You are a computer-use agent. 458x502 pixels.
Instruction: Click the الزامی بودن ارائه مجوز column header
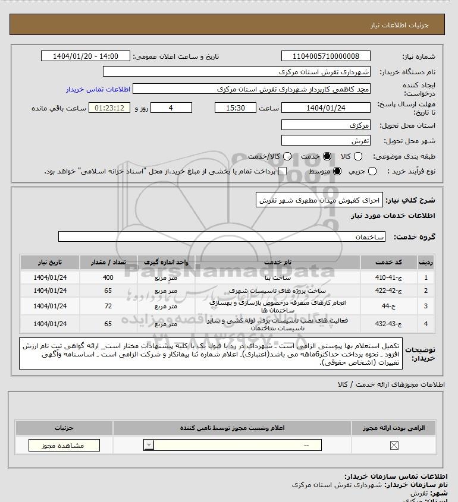(x=394, y=428)
